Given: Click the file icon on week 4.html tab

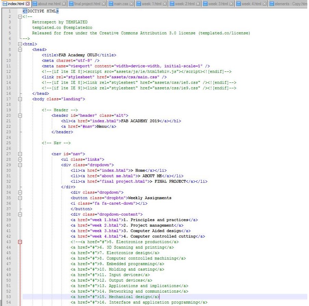Looking at the screenshot, I should (239, 3).
